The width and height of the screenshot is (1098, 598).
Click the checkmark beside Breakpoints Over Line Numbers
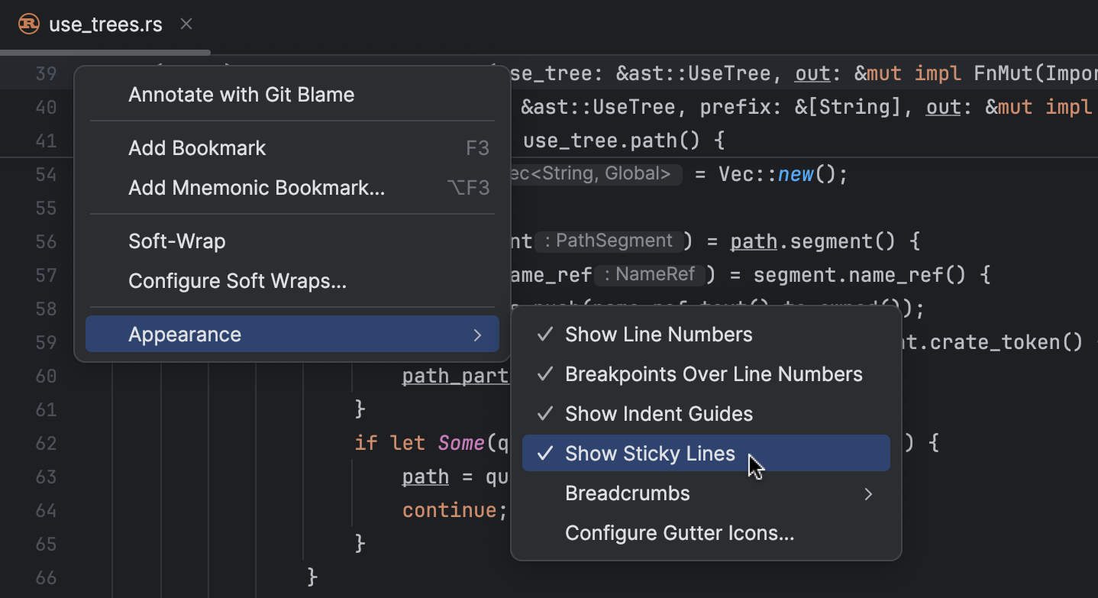click(x=544, y=373)
